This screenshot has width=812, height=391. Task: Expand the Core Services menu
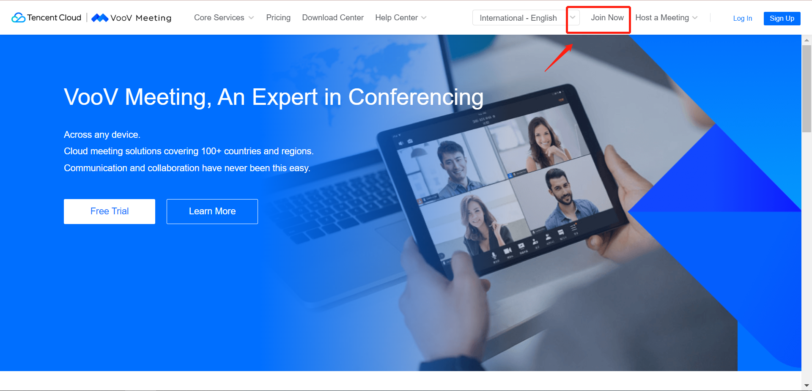tap(224, 18)
